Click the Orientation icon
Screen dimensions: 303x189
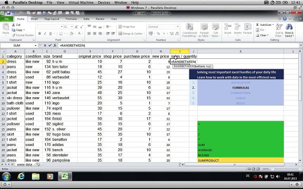point(108,27)
